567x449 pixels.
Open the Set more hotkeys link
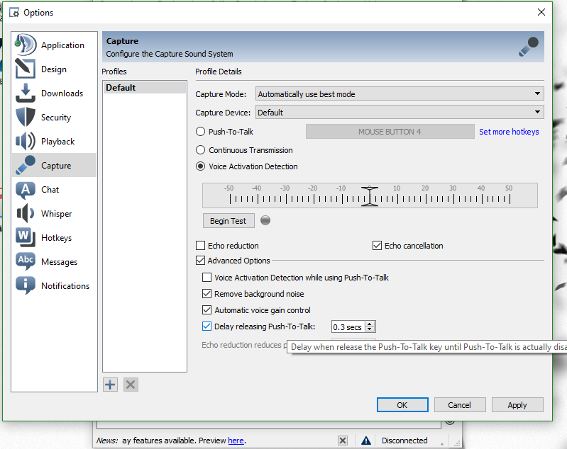tap(509, 132)
